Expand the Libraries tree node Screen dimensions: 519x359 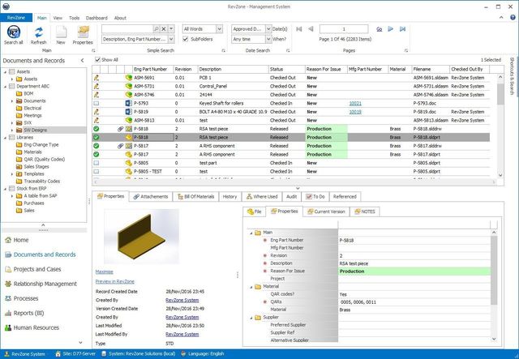pos(5,137)
